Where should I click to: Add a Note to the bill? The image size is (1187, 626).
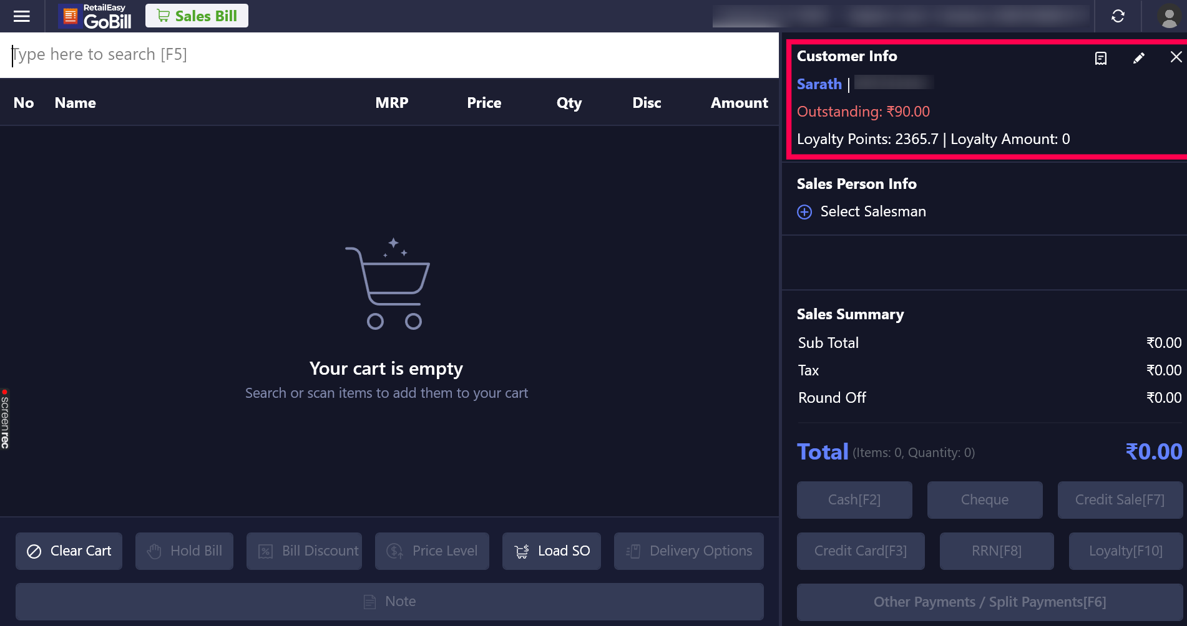pos(389,601)
